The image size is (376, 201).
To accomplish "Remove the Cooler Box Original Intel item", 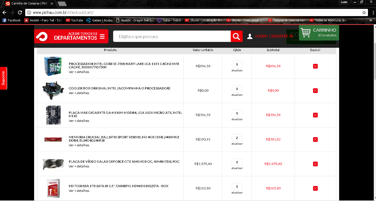I will 315,91.
